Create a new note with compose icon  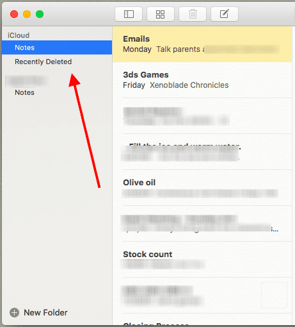[x=225, y=14]
